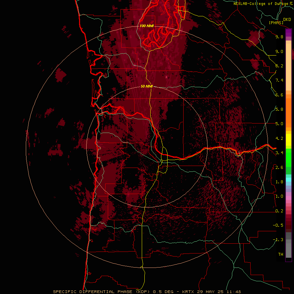
Task: Click the green segment of color bar
Action: click(x=288, y=157)
